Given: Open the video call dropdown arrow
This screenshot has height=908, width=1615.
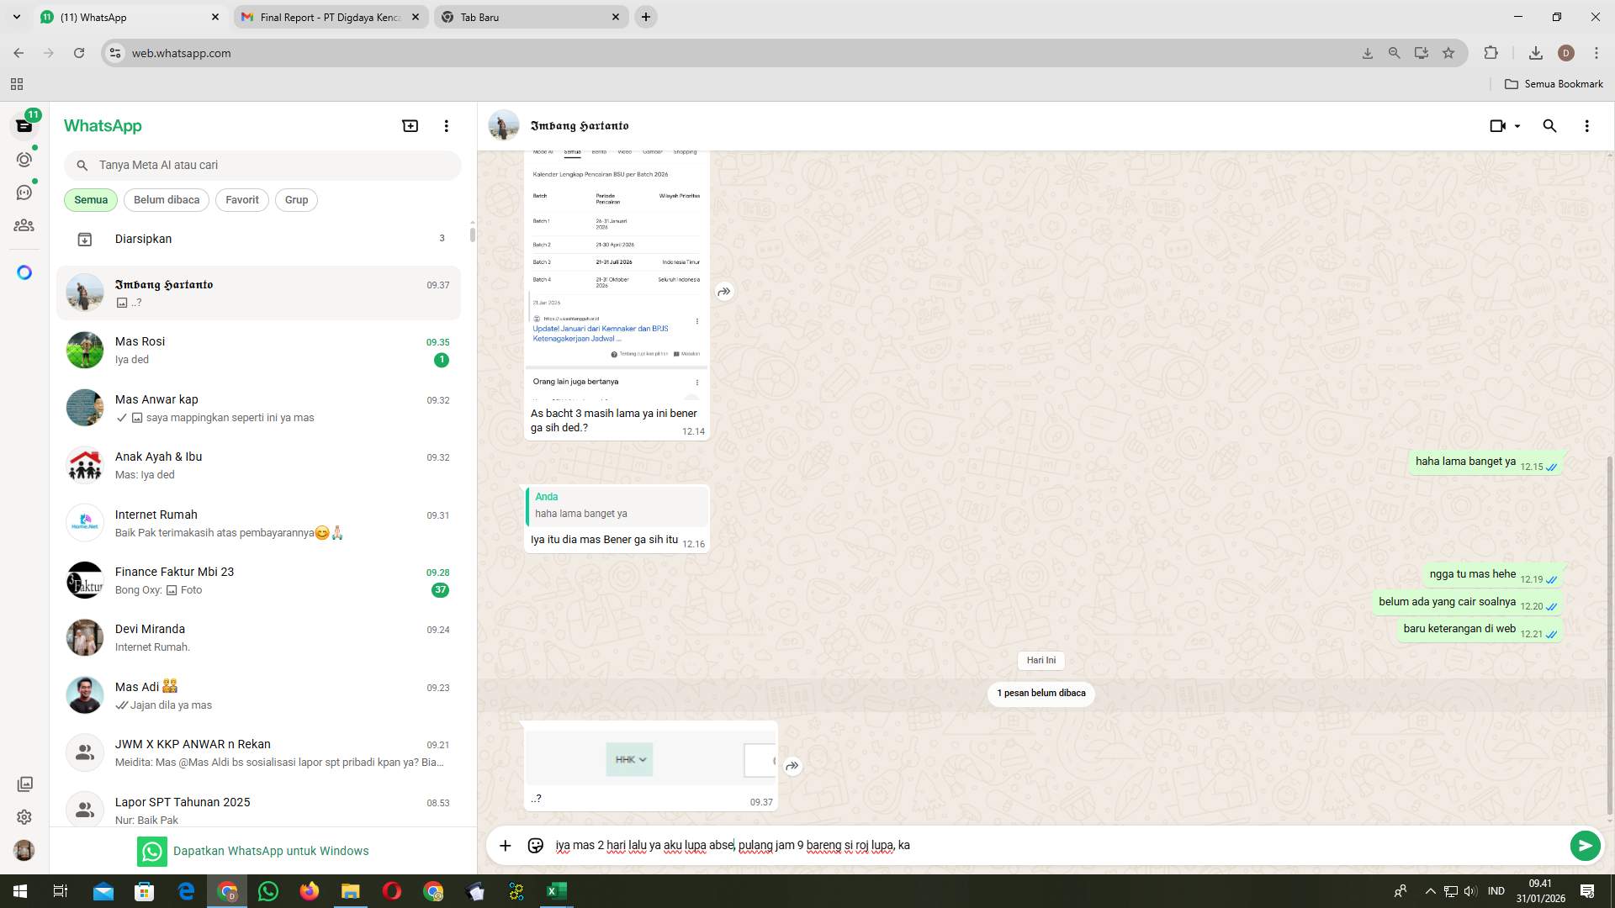Looking at the screenshot, I should (1517, 125).
